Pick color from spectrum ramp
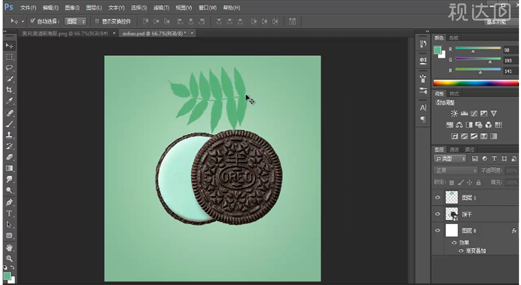This screenshot has width=521, height=285. pos(475,83)
